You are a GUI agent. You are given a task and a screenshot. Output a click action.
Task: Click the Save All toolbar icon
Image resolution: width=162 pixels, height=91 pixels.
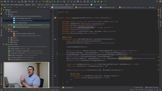coord(5,2)
